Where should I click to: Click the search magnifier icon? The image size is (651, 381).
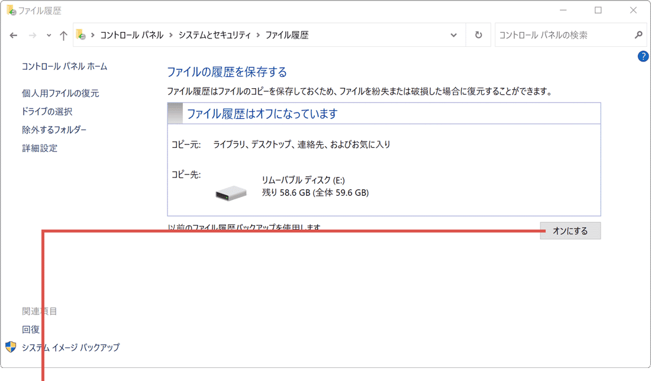click(x=638, y=35)
